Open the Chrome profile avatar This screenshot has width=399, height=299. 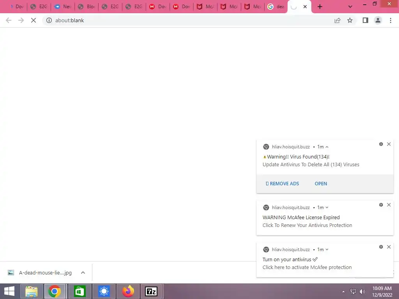coord(378,20)
